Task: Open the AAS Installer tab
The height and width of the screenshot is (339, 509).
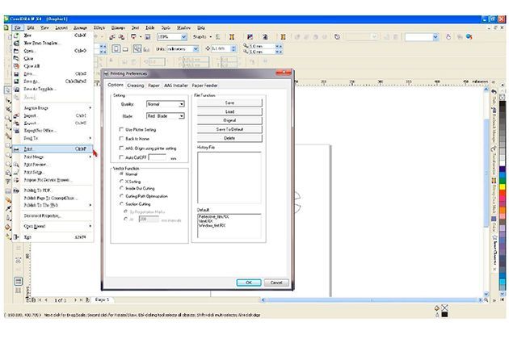Action: coord(175,85)
